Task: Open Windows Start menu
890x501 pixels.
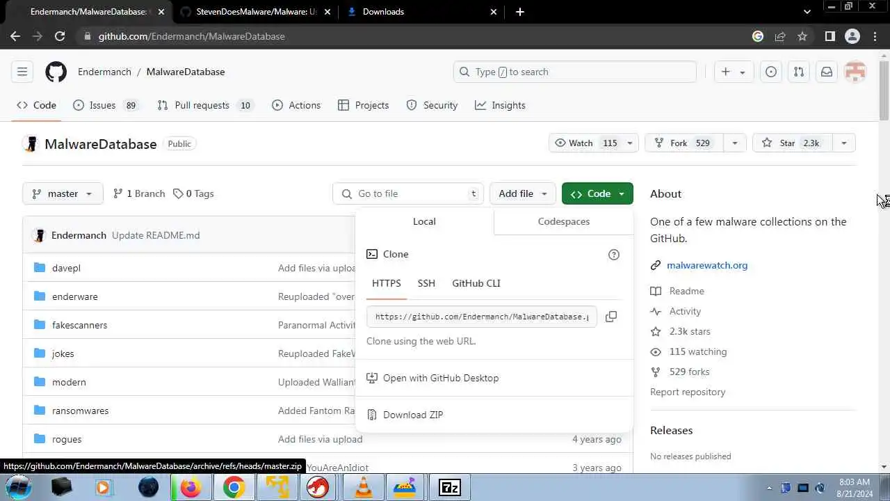Action: coord(19,487)
